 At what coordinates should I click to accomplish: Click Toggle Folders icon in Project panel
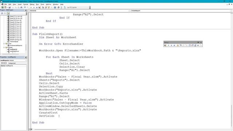tap(8, 13)
